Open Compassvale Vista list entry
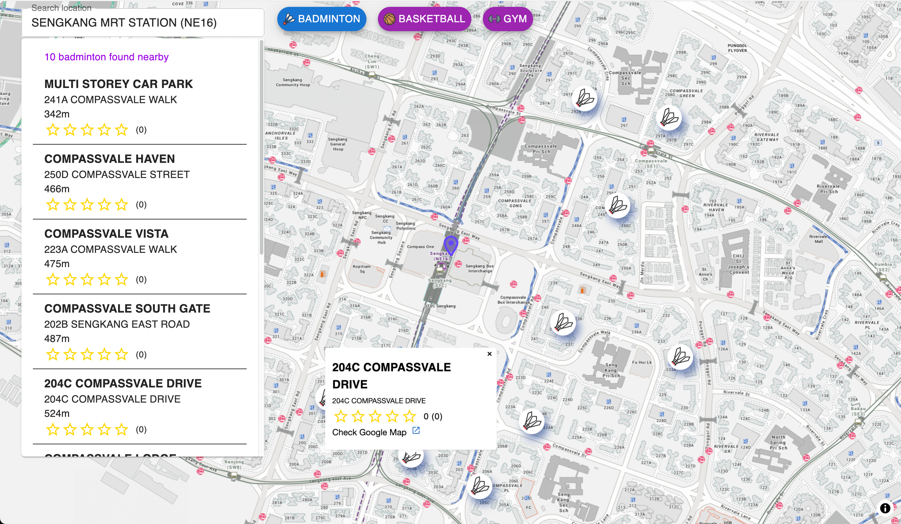The height and width of the screenshot is (524, 901). coord(106,234)
